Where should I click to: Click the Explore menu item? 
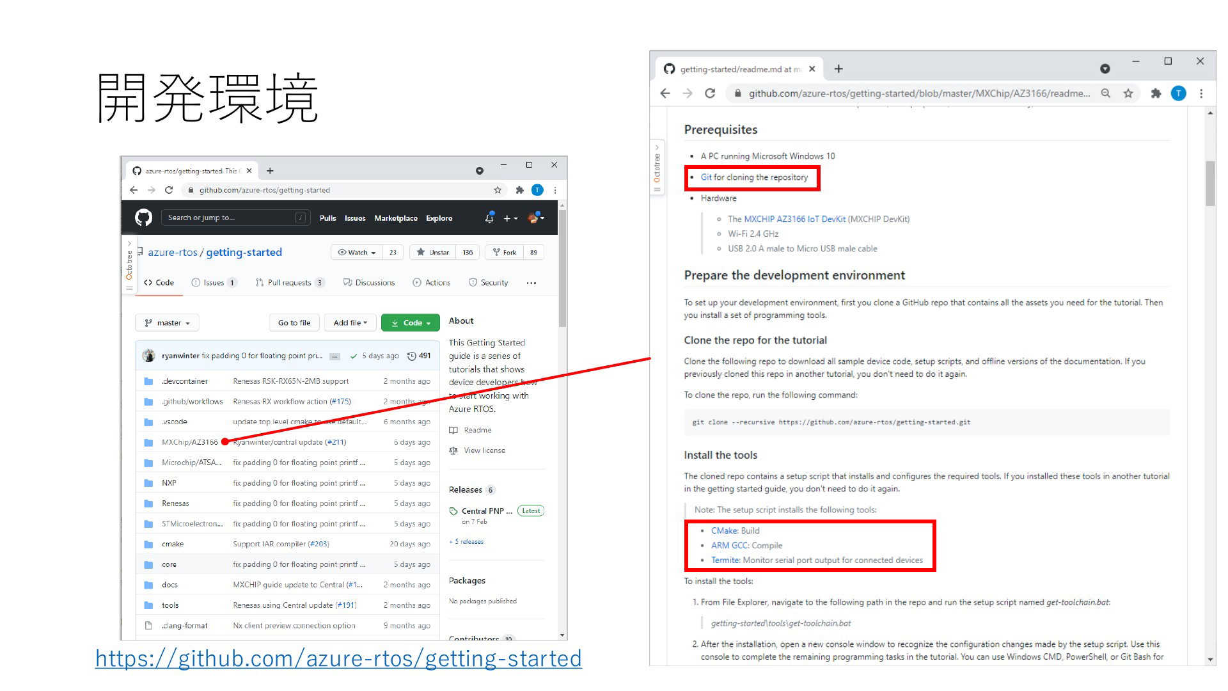(439, 218)
